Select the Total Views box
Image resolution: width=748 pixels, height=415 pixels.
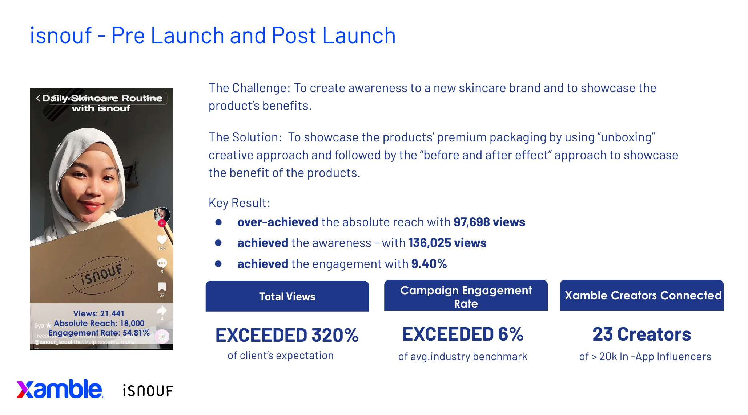287,296
